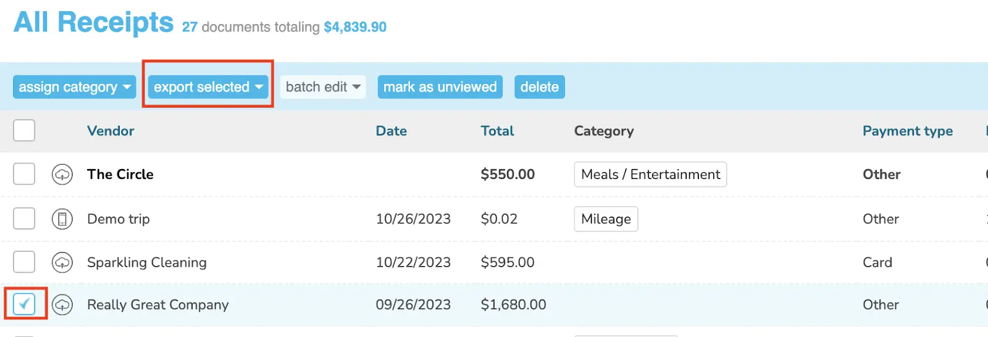Select the Demo trip row checkbox
This screenshot has width=988, height=337.
(24, 218)
